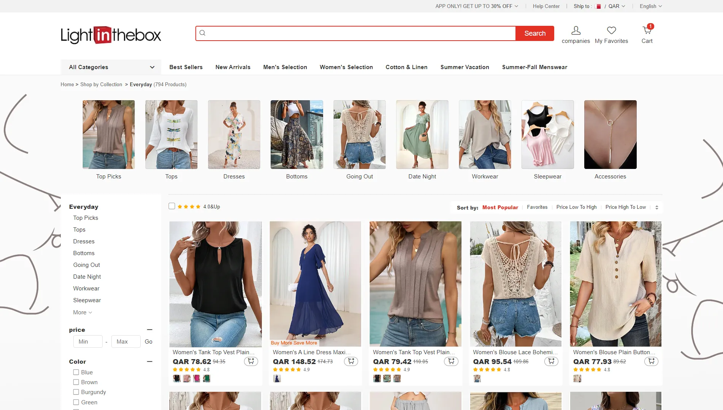Sort by Price Low To High

(x=576, y=207)
